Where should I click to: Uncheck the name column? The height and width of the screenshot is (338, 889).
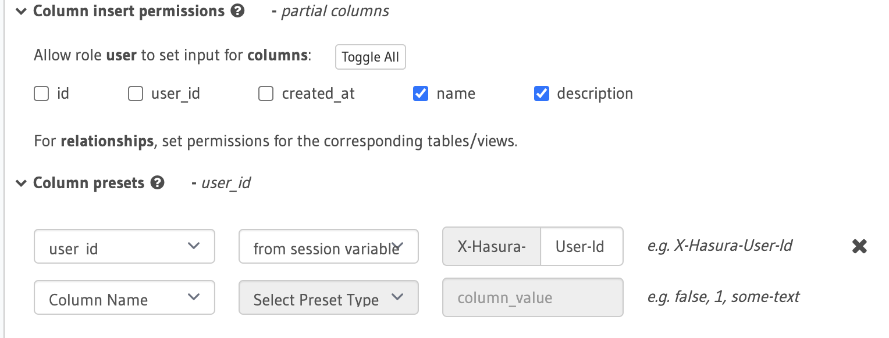click(421, 94)
